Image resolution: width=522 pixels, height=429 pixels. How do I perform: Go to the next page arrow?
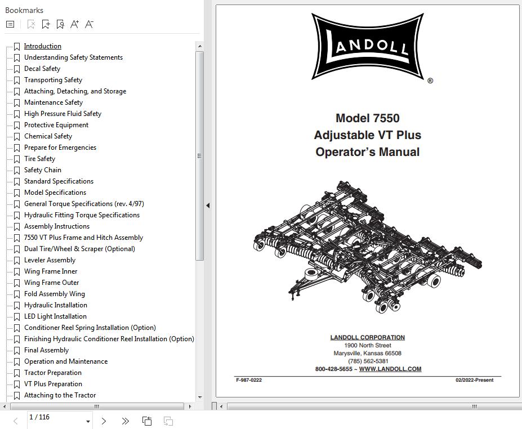point(104,421)
